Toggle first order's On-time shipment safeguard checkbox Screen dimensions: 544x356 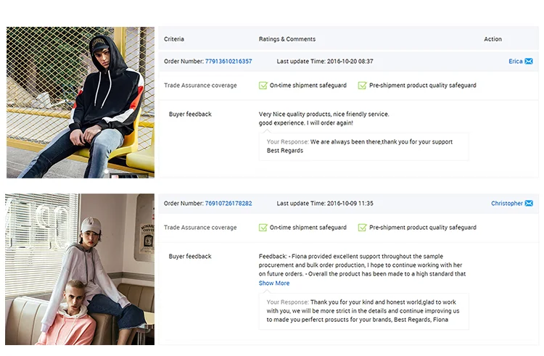pyautogui.click(x=263, y=86)
